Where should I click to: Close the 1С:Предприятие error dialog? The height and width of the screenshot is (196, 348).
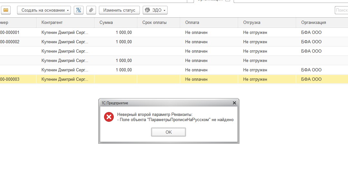pyautogui.click(x=234, y=103)
